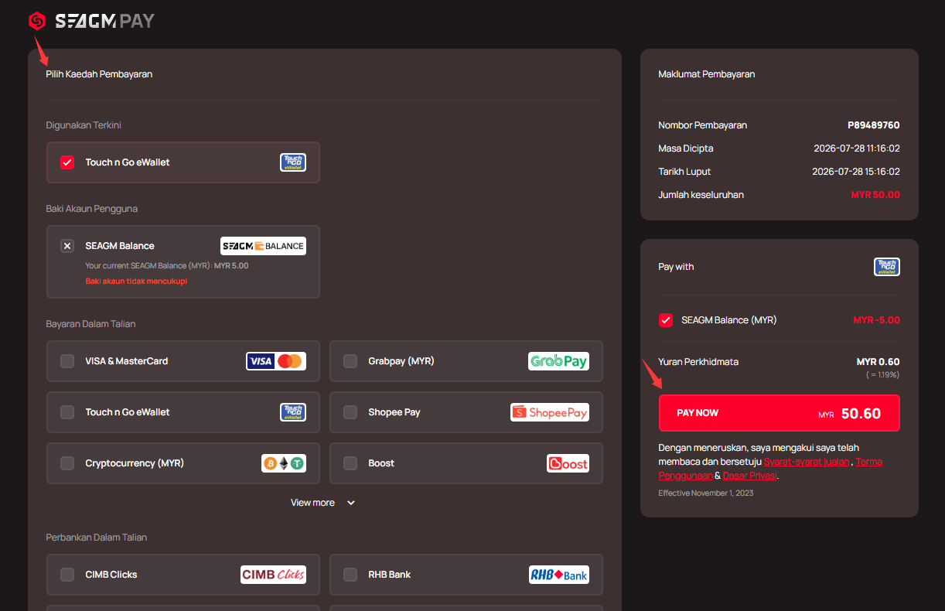The image size is (945, 611).
Task: Click the Maklumat Pembayaran heading
Action: 706,74
